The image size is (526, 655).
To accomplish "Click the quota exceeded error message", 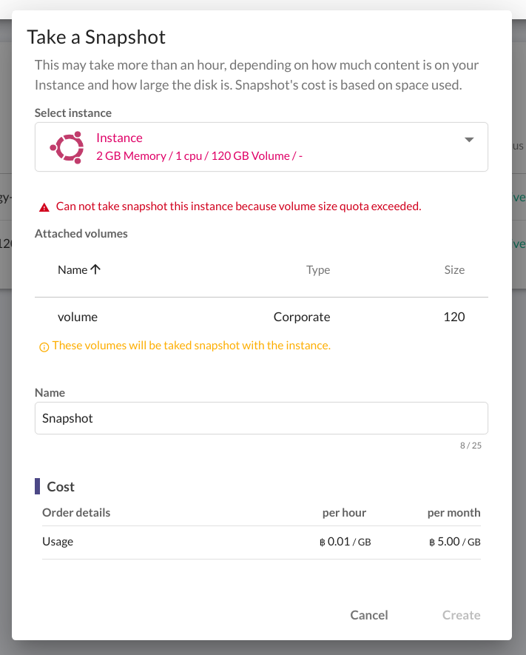I will tap(238, 206).
